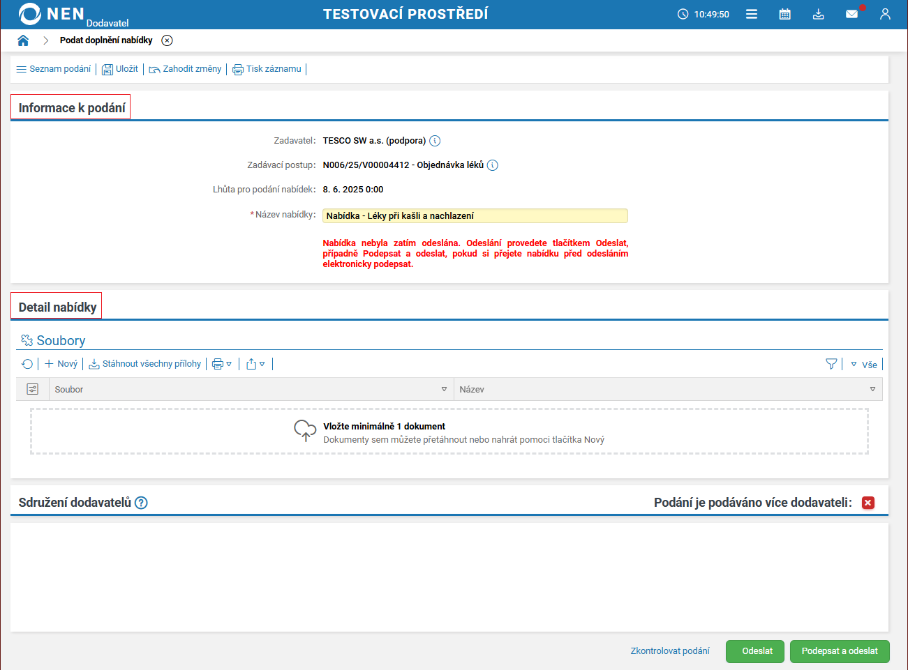Open Seznam podání list
908x670 pixels.
[54, 69]
